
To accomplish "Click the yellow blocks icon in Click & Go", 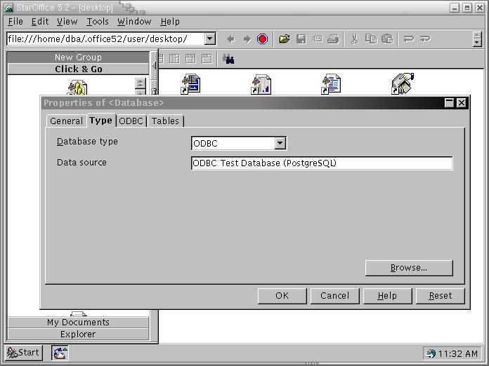I will click(78, 88).
